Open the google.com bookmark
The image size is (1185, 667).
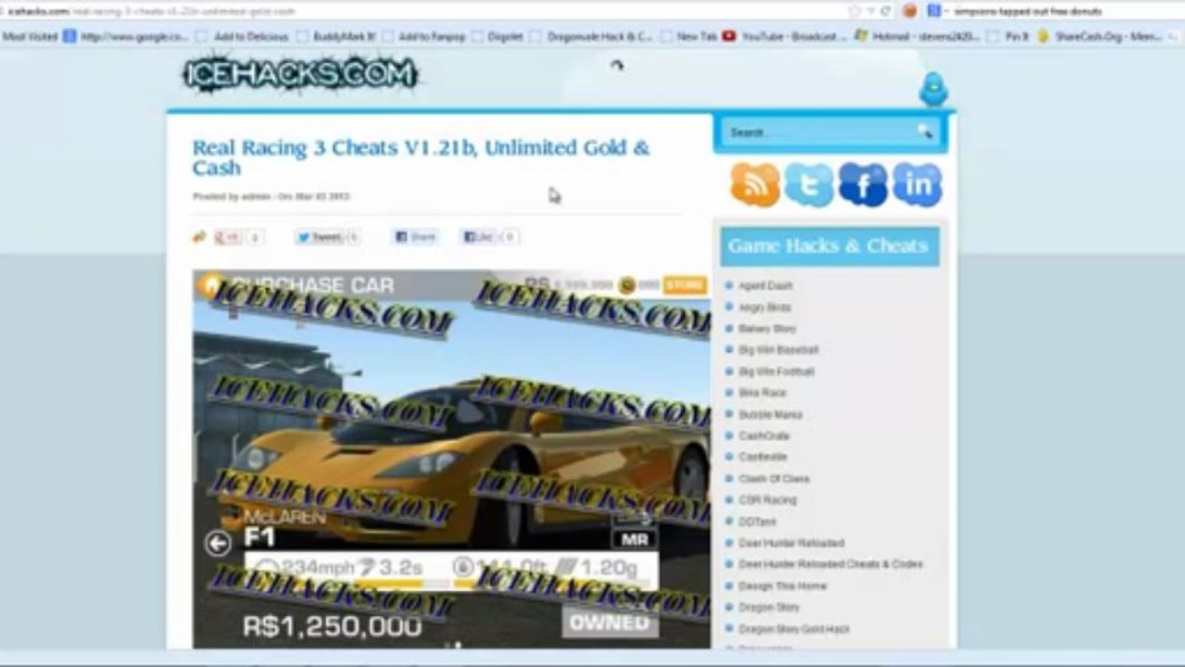tap(127, 37)
